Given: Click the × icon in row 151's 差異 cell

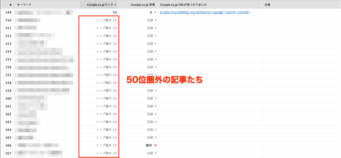Looking at the screenshot, I should (156, 28).
